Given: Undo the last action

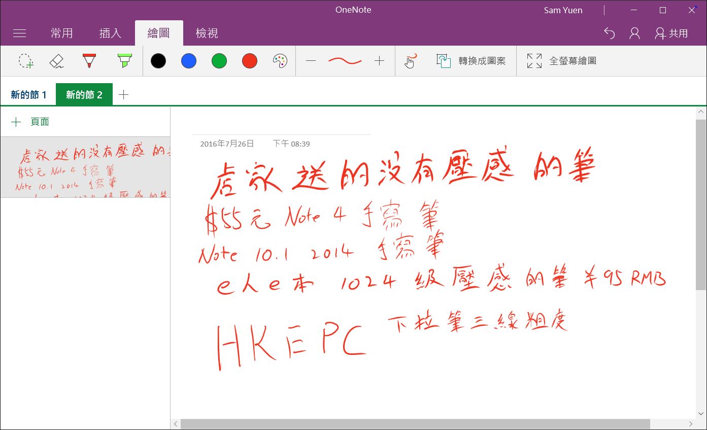Looking at the screenshot, I should point(610,33).
